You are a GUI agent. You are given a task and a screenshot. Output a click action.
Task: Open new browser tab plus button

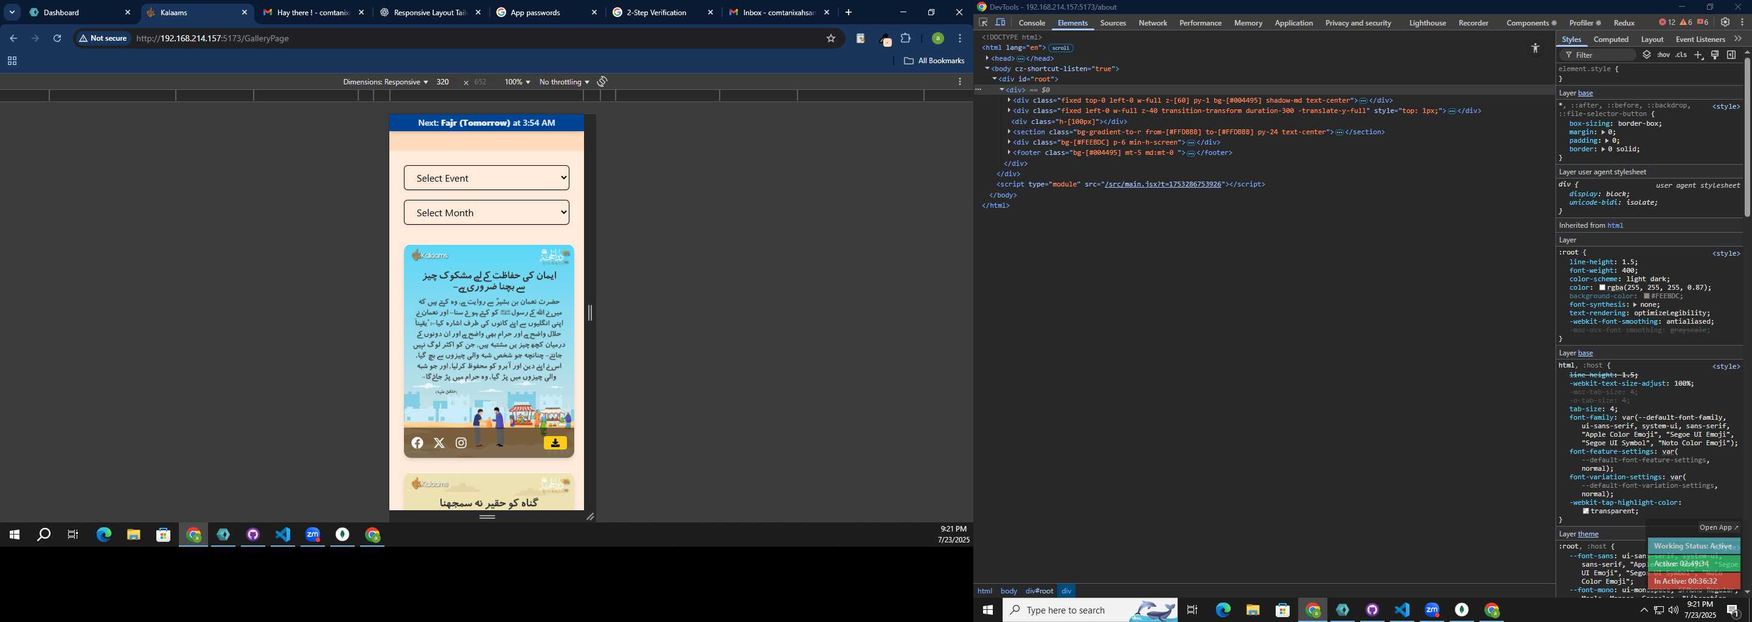click(x=848, y=12)
